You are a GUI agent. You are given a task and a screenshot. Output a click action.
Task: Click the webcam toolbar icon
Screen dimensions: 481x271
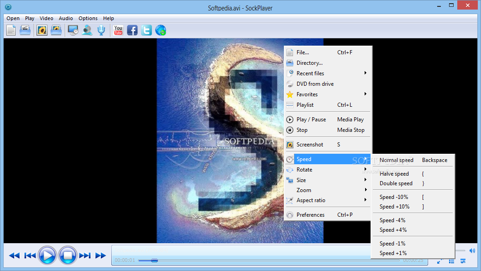click(x=87, y=31)
